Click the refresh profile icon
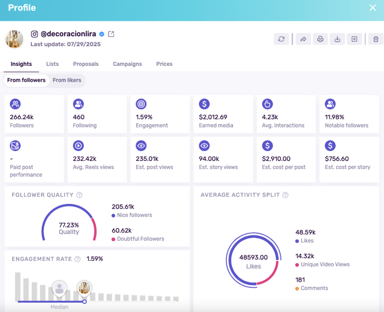 pos(281,39)
